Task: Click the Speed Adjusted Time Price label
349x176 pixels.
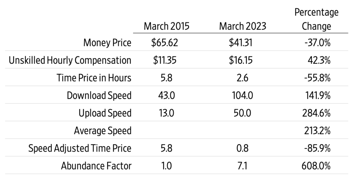Action: (80, 148)
